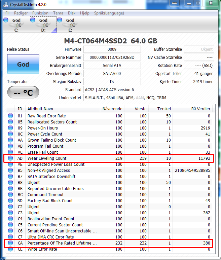Click the Firmware value field 0009
221x260 pixels.
[x=112, y=49]
